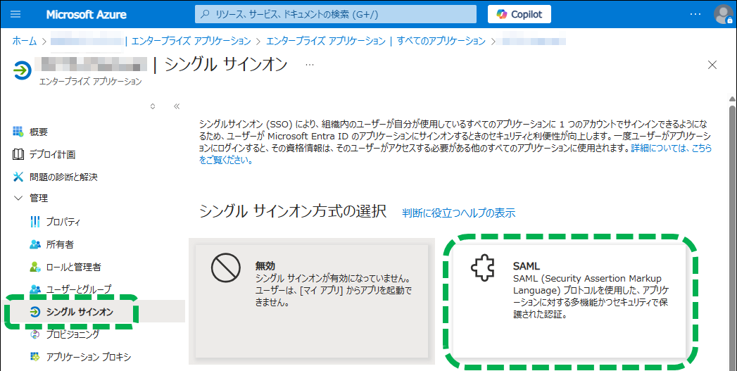
Task: Click the シングル サインオン arrow icon in sidebar
Action: coord(34,312)
